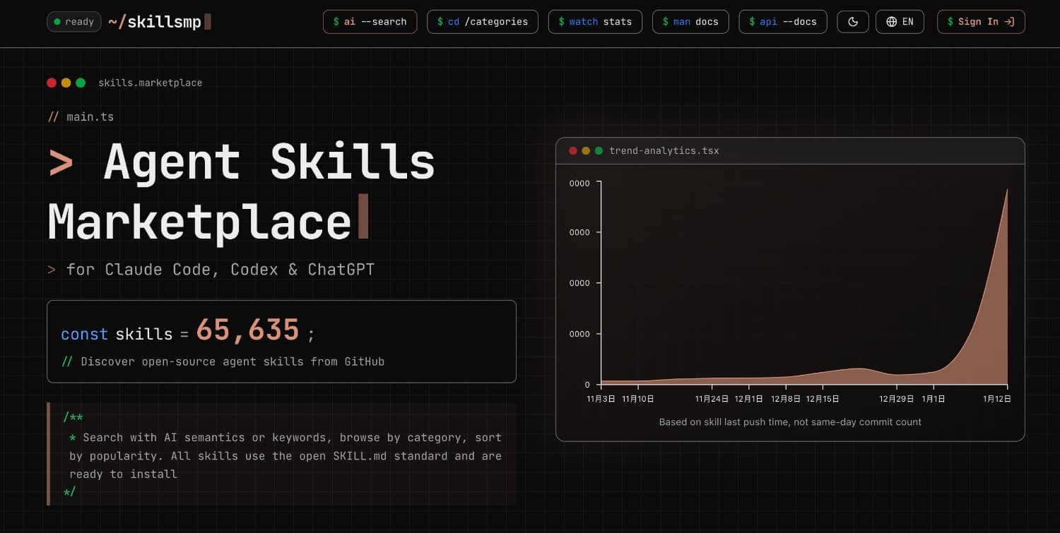Open the ai --search nav item

click(370, 22)
